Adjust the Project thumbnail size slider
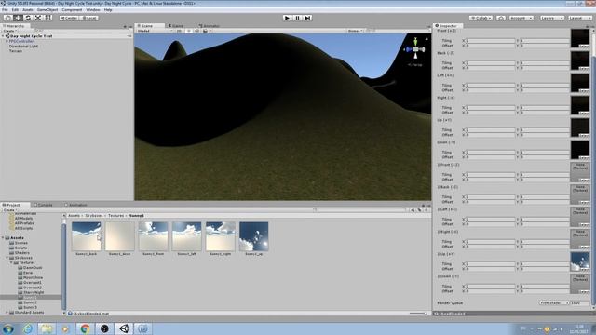The height and width of the screenshot is (335, 596). tap(418, 314)
